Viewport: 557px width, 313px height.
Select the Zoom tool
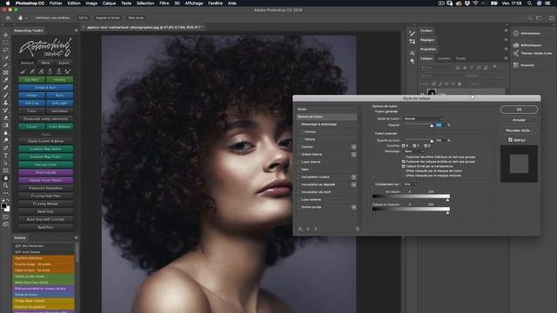6,185
